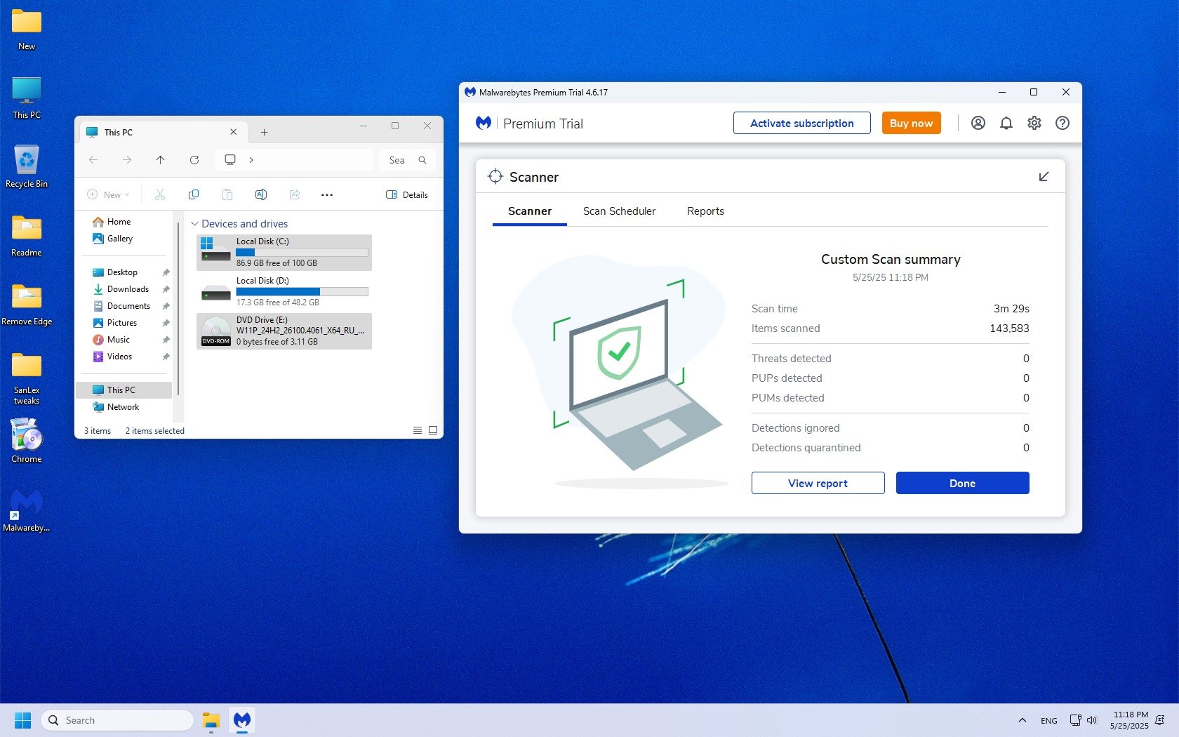Open the notifications bell in Malwarebytes
This screenshot has height=737, width=1179.
[1006, 123]
